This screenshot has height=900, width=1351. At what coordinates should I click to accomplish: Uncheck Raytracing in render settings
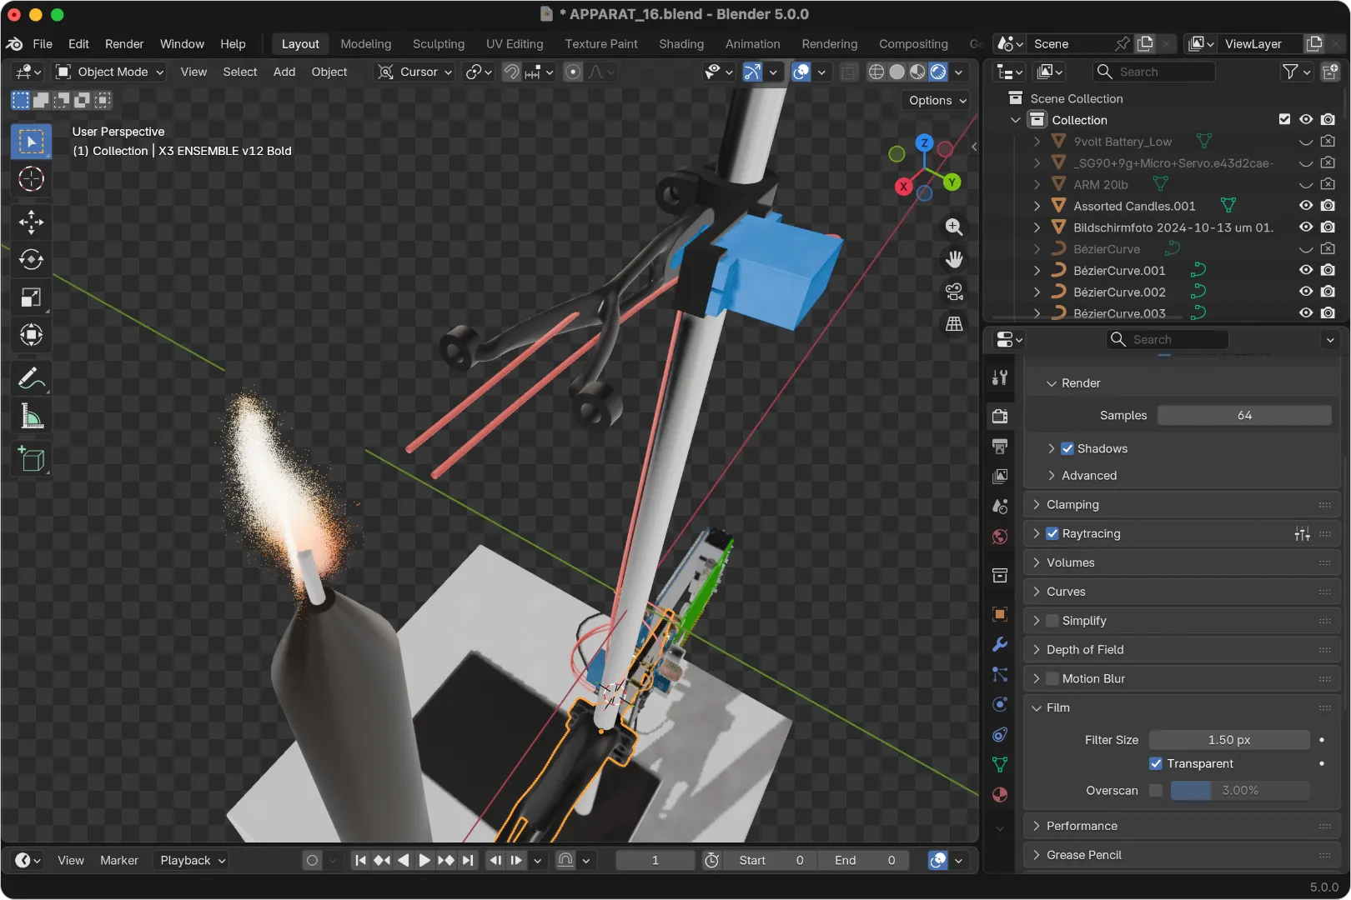tap(1052, 533)
